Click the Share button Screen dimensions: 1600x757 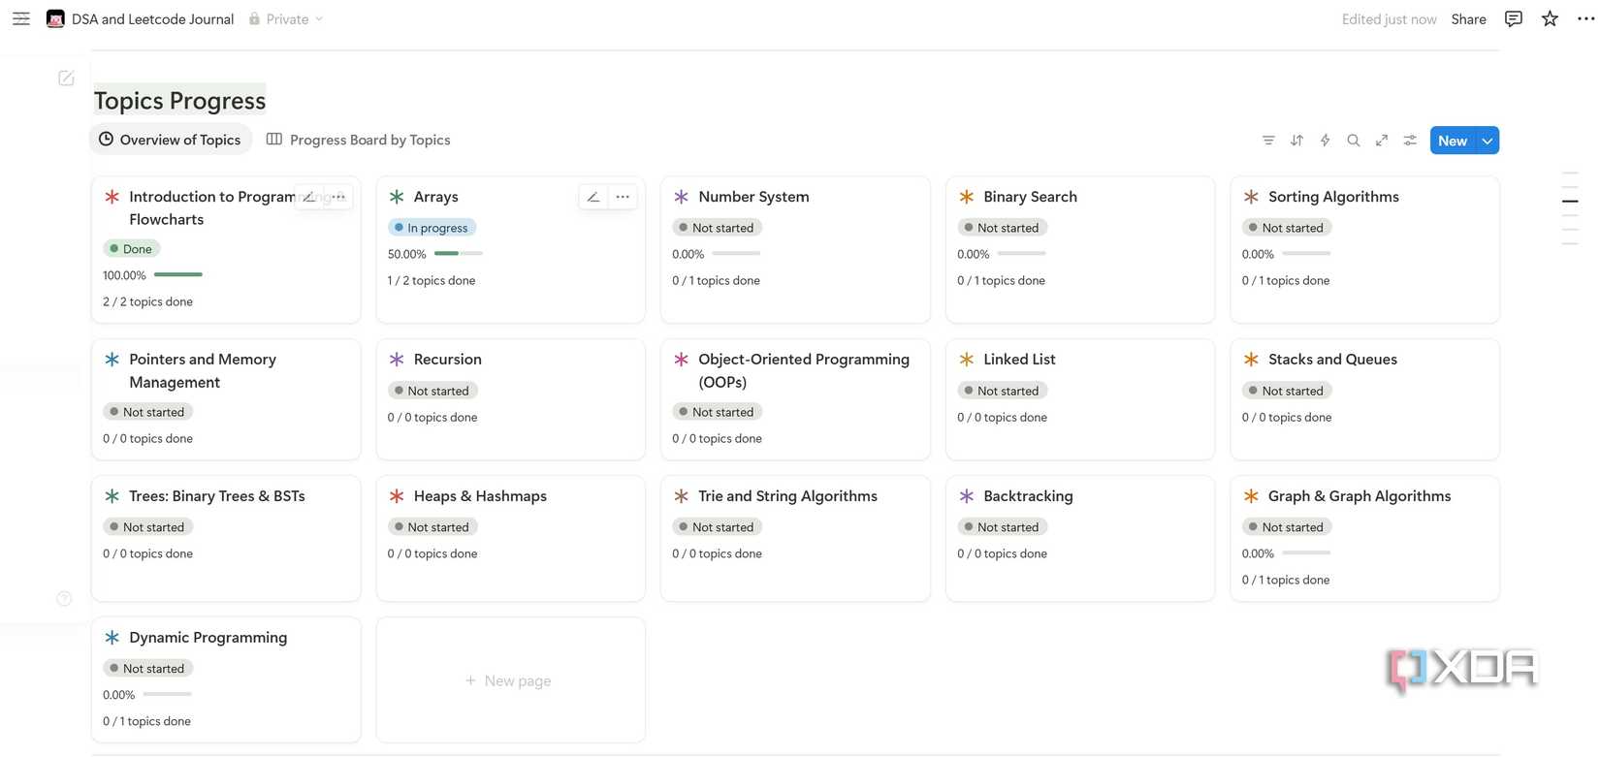click(x=1468, y=18)
